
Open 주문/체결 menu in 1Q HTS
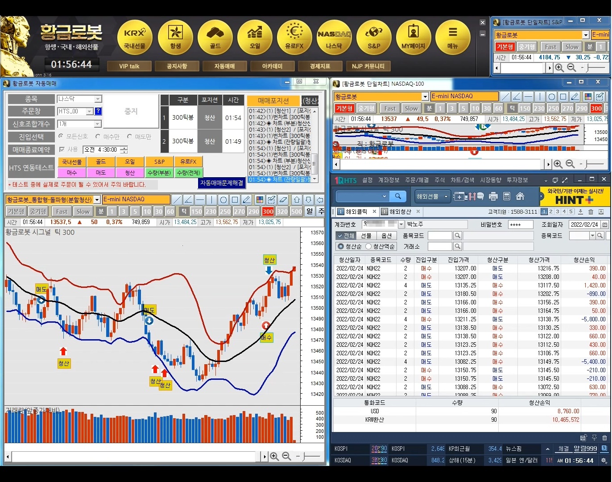pos(417,180)
